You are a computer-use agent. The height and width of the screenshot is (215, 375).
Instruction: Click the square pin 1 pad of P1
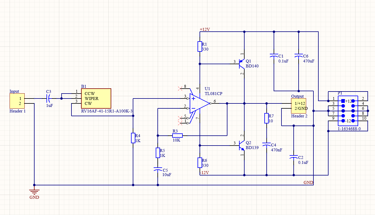tap(343, 101)
